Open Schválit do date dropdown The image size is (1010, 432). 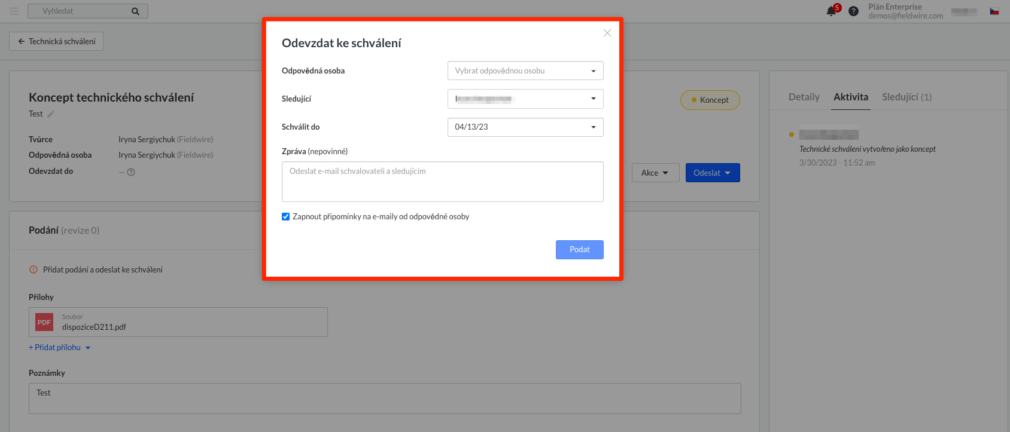pyautogui.click(x=525, y=127)
